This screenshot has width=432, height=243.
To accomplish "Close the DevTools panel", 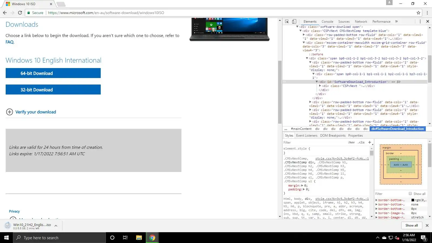I will (x=428, y=22).
